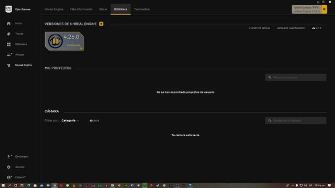Open the Windows notification center
Screen dimensions: 335x188
click(x=329, y=185)
